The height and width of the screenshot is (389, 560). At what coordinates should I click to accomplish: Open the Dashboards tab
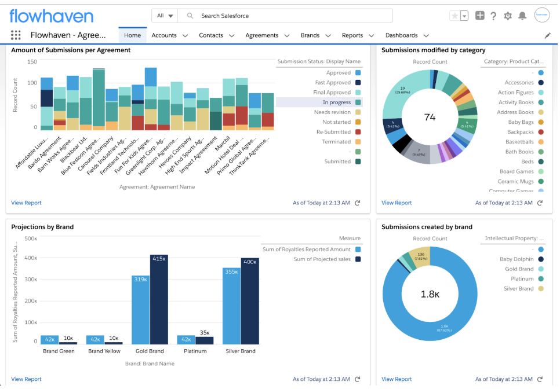click(401, 35)
